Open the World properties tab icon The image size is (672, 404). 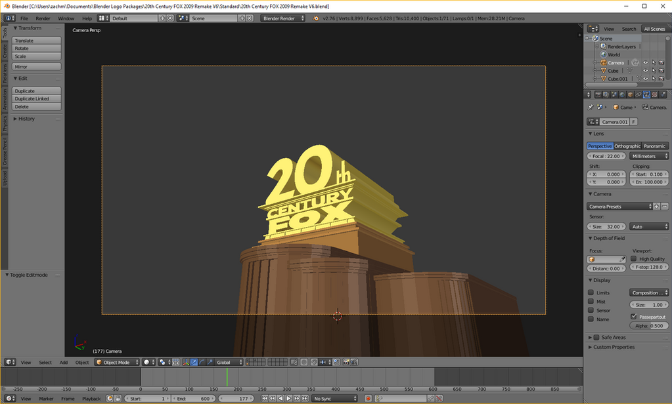tap(622, 94)
